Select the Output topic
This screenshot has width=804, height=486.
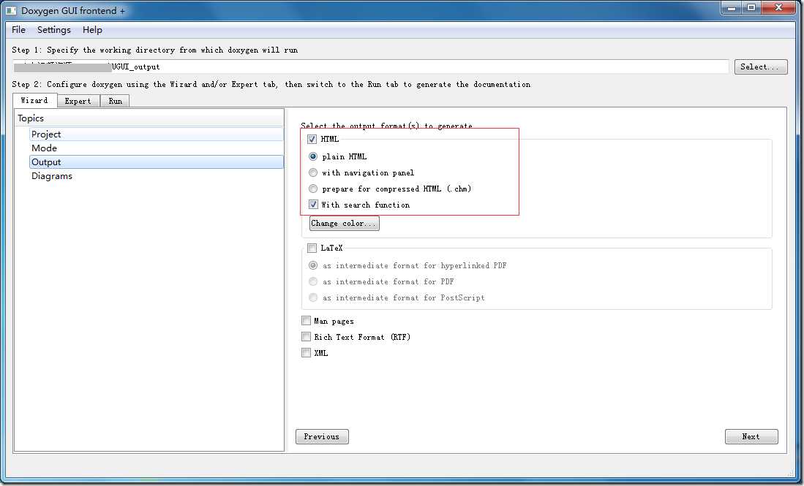[x=157, y=162]
